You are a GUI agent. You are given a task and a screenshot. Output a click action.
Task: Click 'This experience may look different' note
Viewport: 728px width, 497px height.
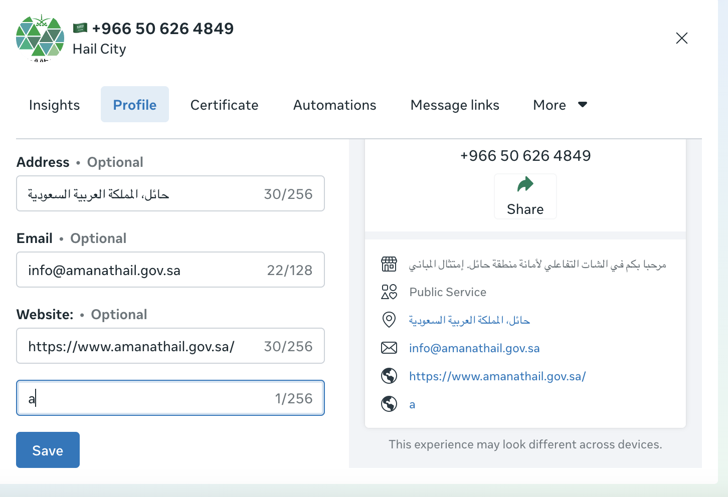pos(525,444)
